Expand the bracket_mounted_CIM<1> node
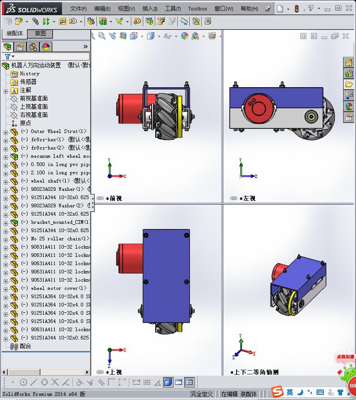Viewport: 356px width, 400px height. [6, 223]
